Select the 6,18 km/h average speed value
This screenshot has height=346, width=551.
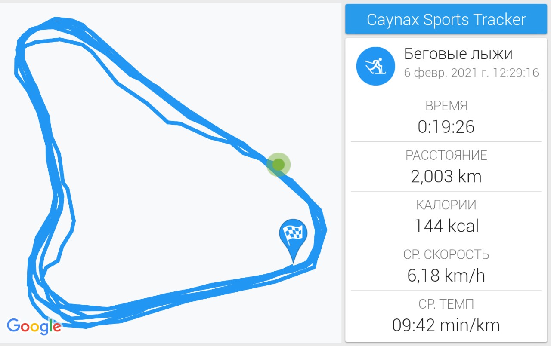(x=446, y=276)
